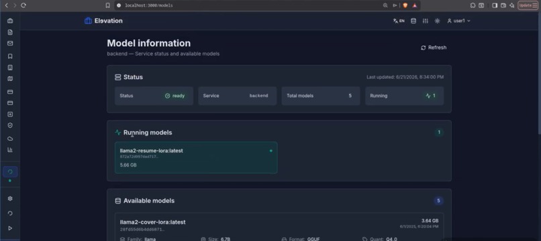
Task: Click the 'Running models' section heading
Action: pos(148,133)
